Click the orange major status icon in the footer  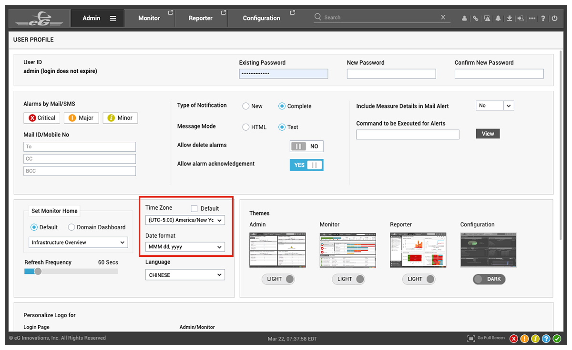click(524, 339)
